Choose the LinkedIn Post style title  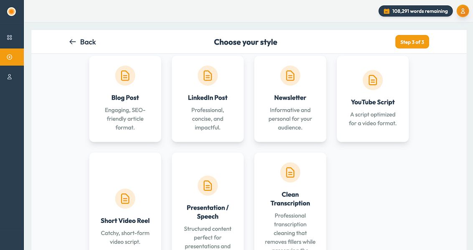pos(207,97)
